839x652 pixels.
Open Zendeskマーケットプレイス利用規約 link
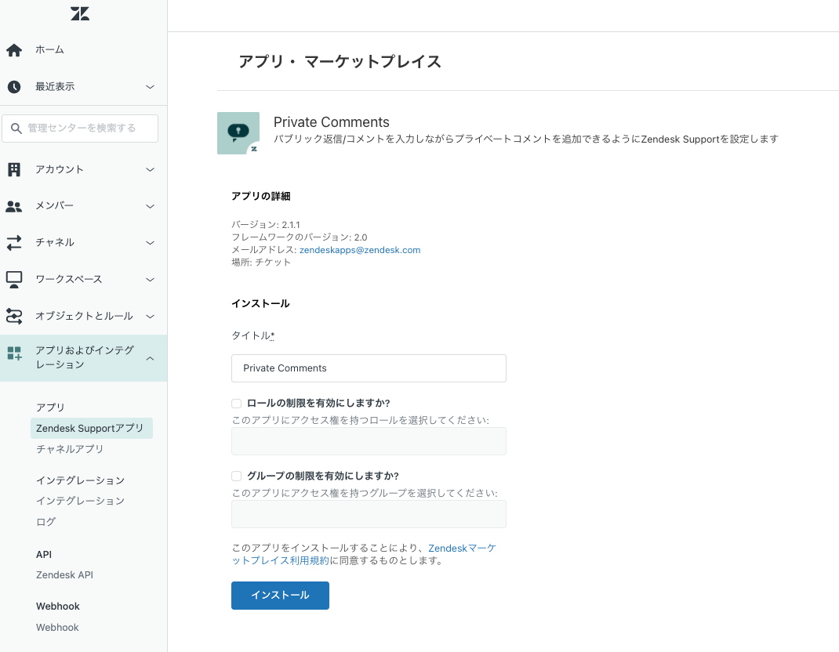click(x=364, y=554)
